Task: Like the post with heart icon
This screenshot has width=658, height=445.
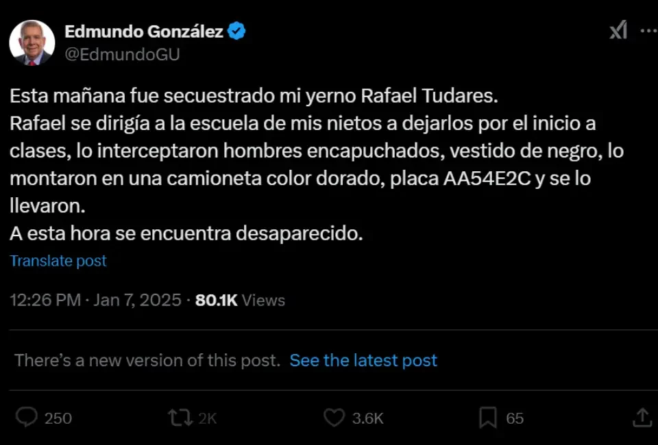Action: tap(334, 417)
